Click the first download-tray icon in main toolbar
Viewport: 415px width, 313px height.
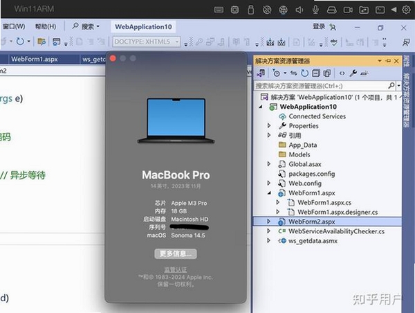pyautogui.click(x=270, y=42)
